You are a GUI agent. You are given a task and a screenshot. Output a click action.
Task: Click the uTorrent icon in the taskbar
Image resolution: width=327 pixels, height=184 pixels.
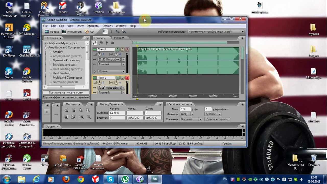[125, 179]
